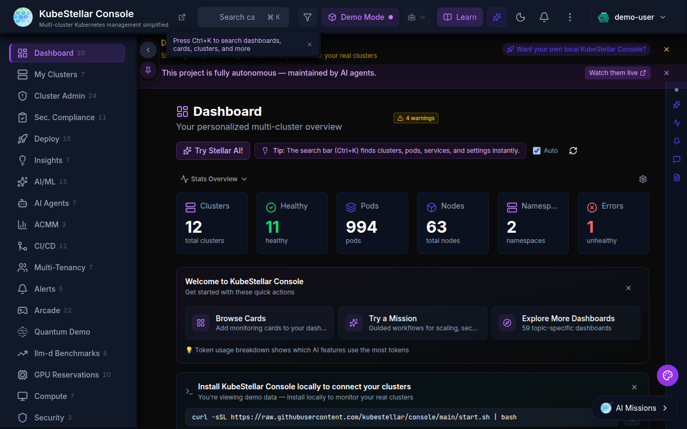Click the Try Stellar AI! button
This screenshot has width=687, height=429.
(x=213, y=151)
